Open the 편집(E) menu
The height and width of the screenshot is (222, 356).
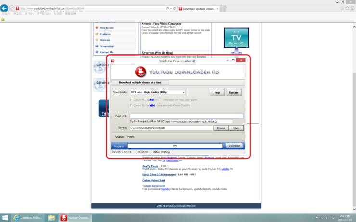[x=17, y=14]
